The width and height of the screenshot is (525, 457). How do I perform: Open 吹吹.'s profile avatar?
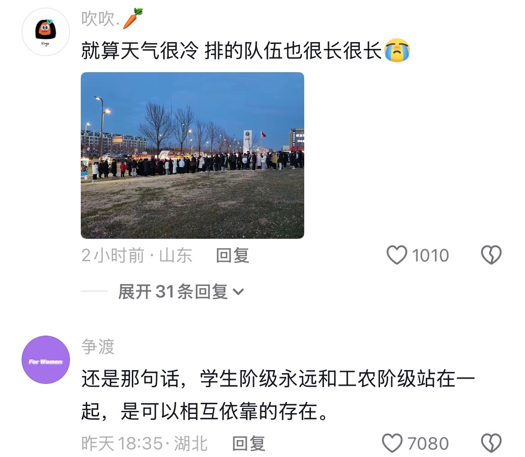pos(46,32)
